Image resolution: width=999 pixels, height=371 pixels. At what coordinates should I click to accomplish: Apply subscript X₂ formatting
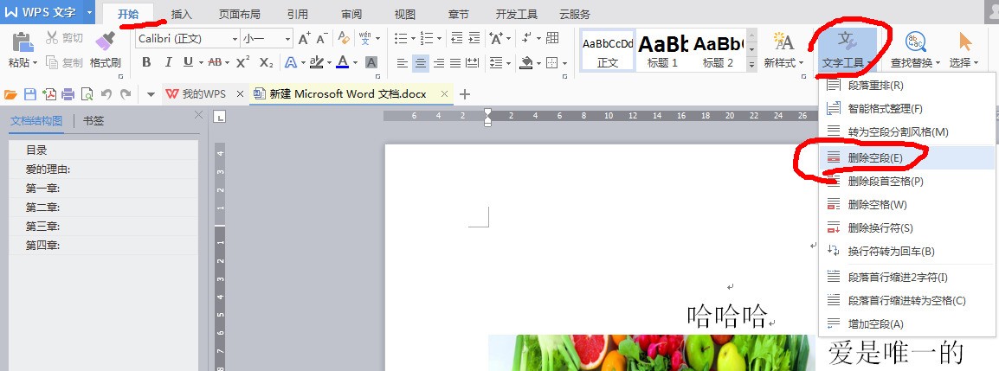coord(267,62)
